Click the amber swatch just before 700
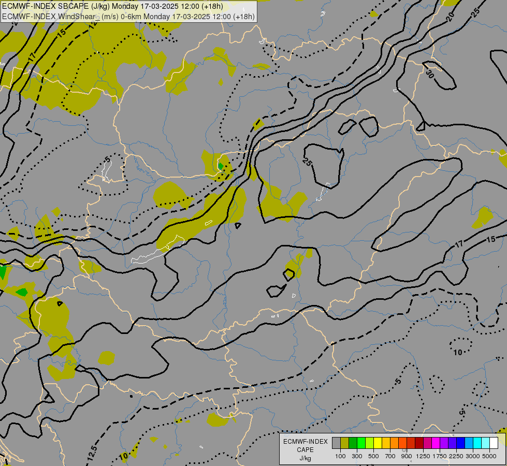 pos(386,443)
